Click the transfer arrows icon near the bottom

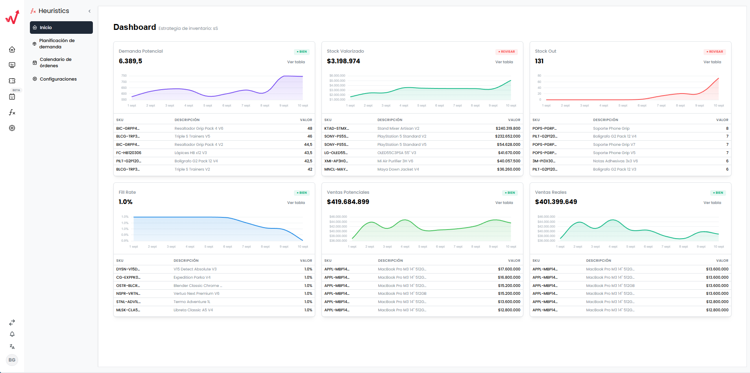coord(12,322)
